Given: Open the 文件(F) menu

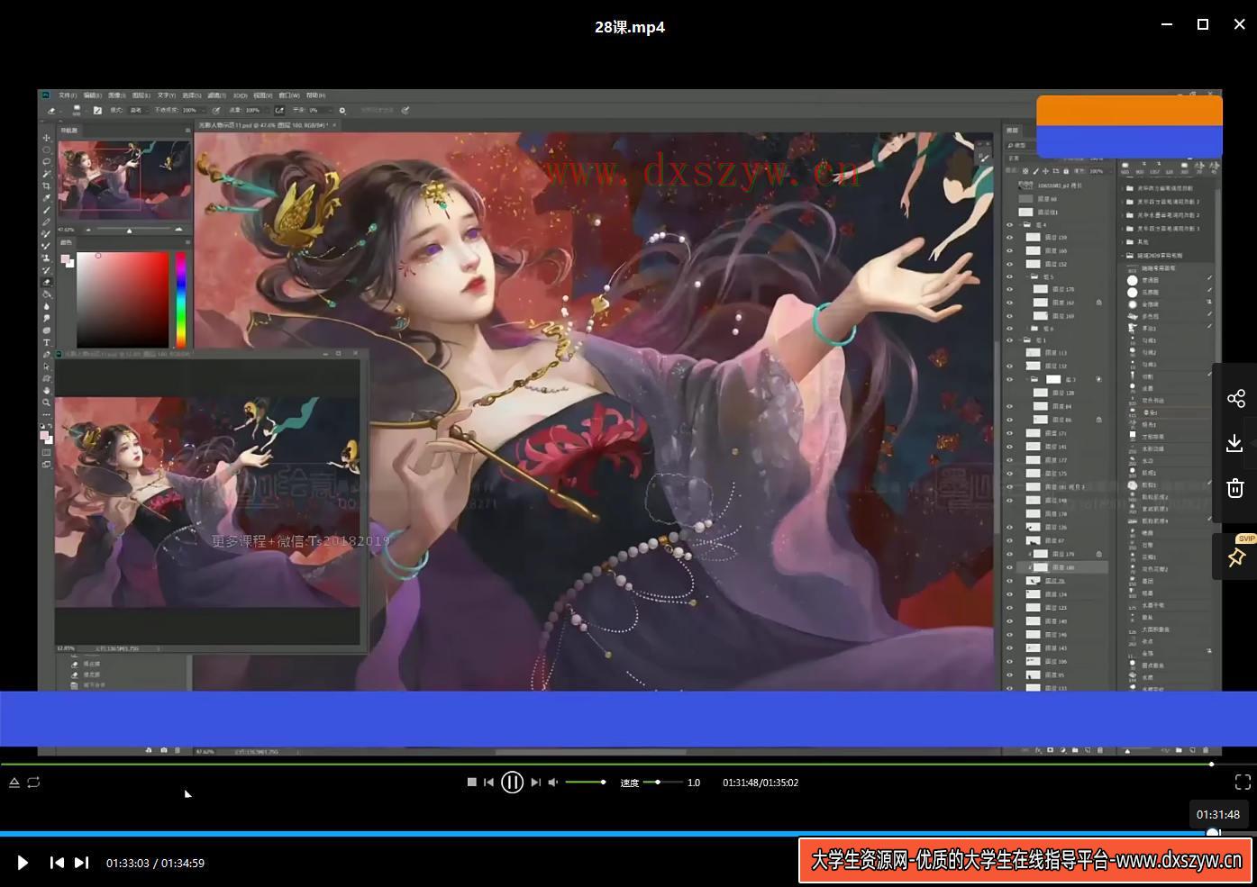Looking at the screenshot, I should click(68, 95).
